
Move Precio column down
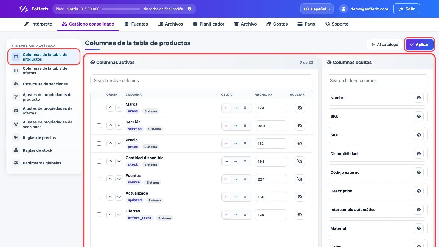(x=119, y=144)
